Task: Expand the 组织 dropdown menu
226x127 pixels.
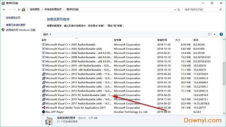Action: [47, 34]
